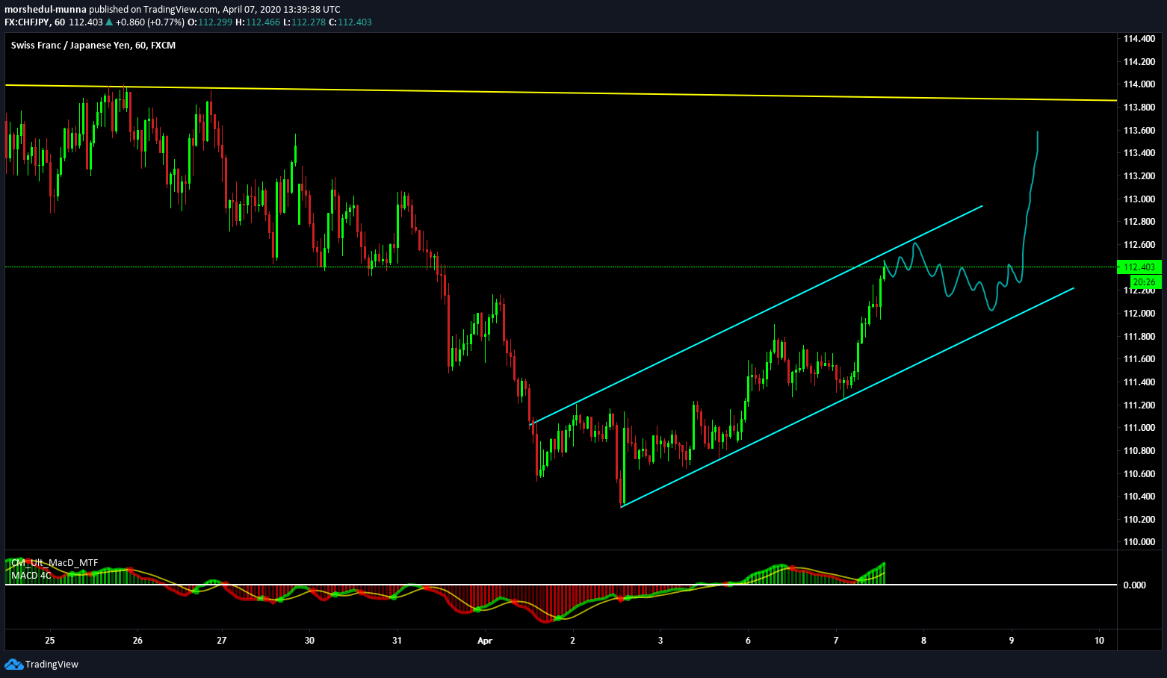Click the date label 31 on time axis
Image resolution: width=1167 pixels, height=678 pixels.
point(397,641)
